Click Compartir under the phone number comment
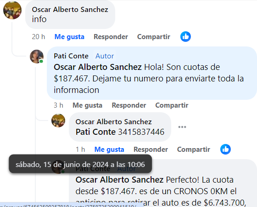Screen dimensions: 257x207 click(x=194, y=149)
